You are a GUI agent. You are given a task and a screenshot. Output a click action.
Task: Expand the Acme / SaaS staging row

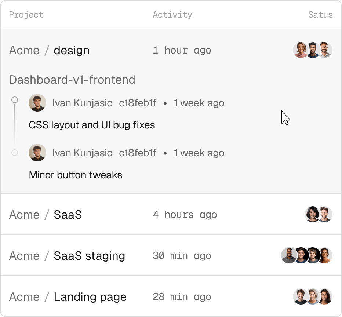pyautogui.click(x=89, y=256)
